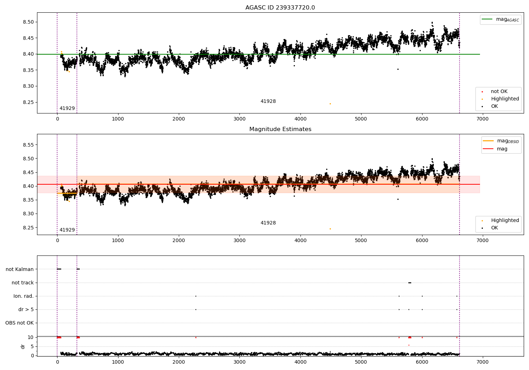The height and width of the screenshot is (370, 529).
Task: Click the orange outlier point near 4500 in middle plot
Action: (x=330, y=229)
